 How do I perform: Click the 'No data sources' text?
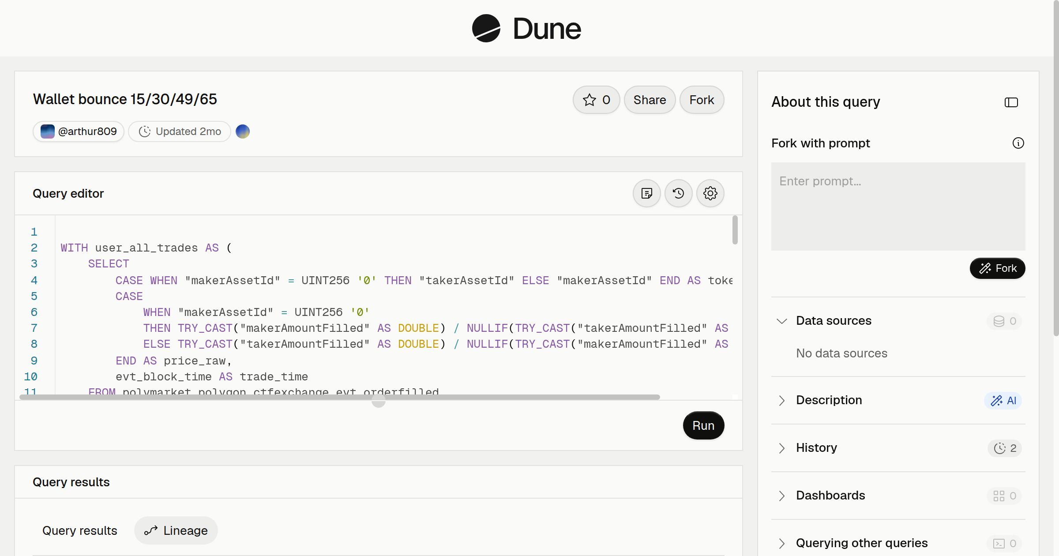tap(841, 353)
